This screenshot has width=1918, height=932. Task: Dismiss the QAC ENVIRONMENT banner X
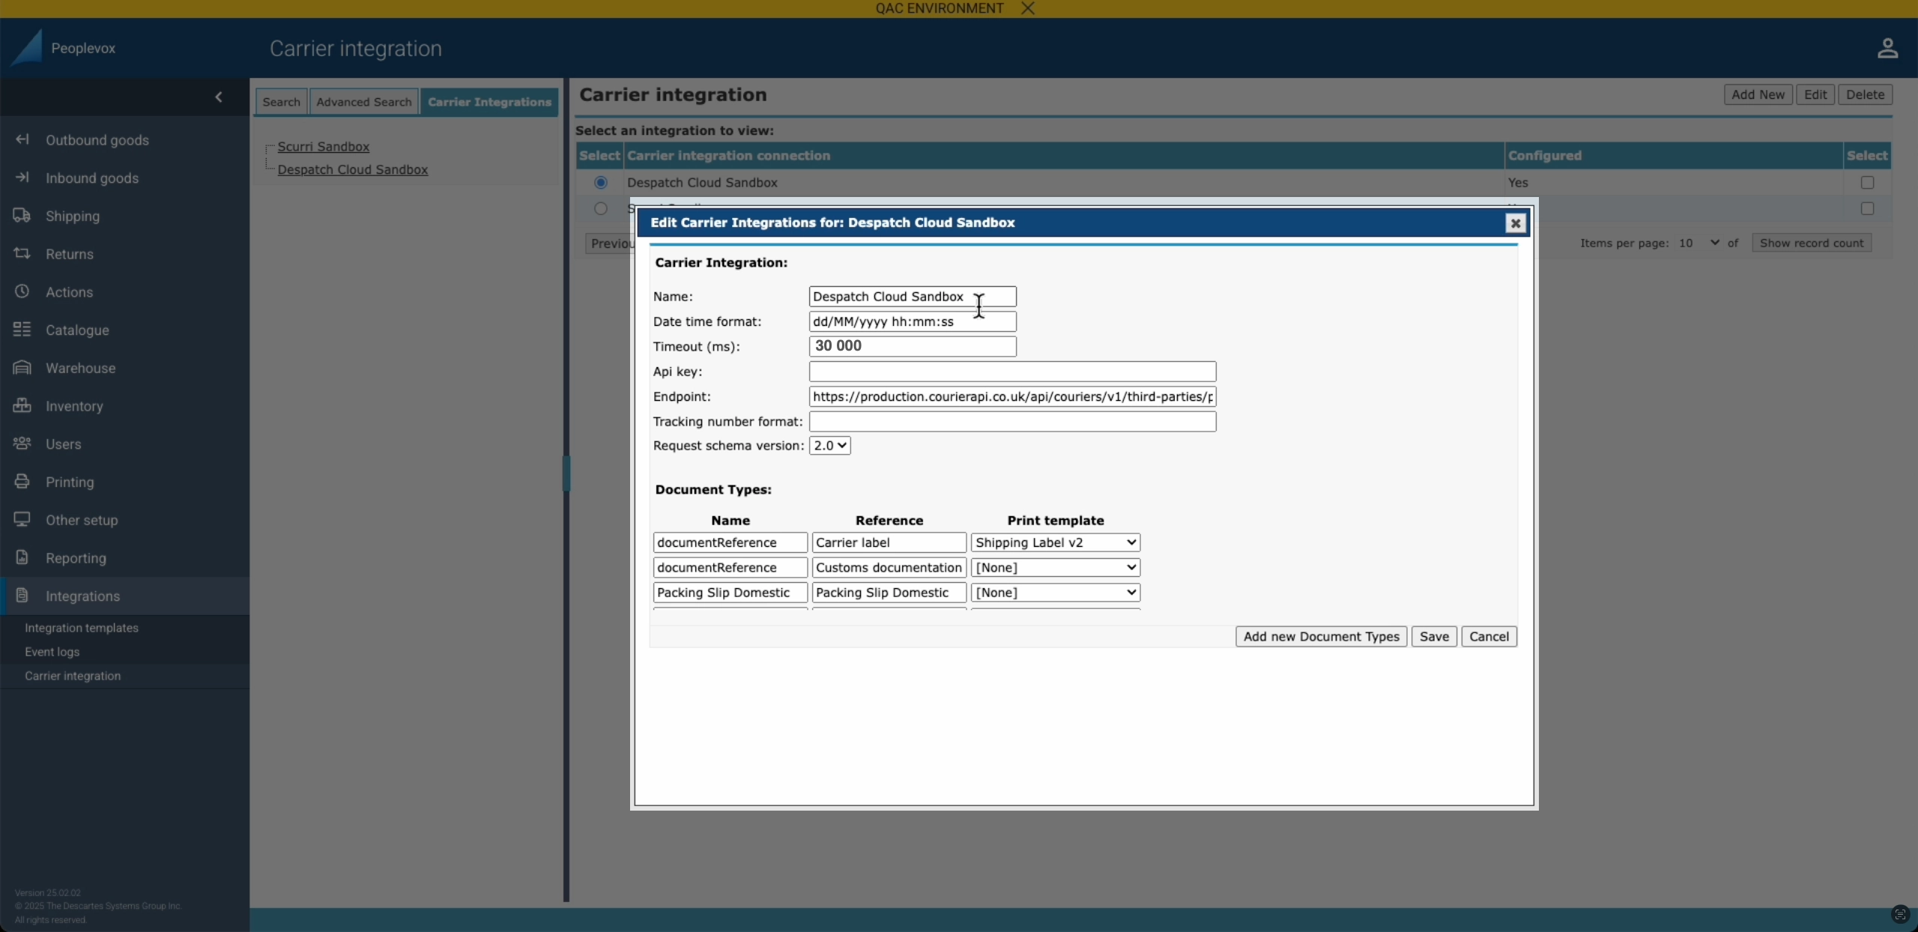(x=1028, y=8)
